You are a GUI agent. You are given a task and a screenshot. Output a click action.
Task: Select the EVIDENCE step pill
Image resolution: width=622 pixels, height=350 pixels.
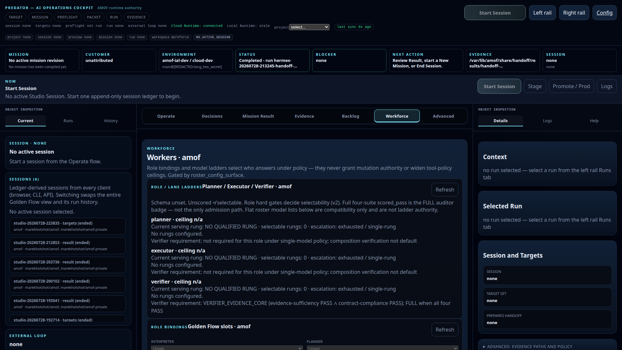pos(136,17)
